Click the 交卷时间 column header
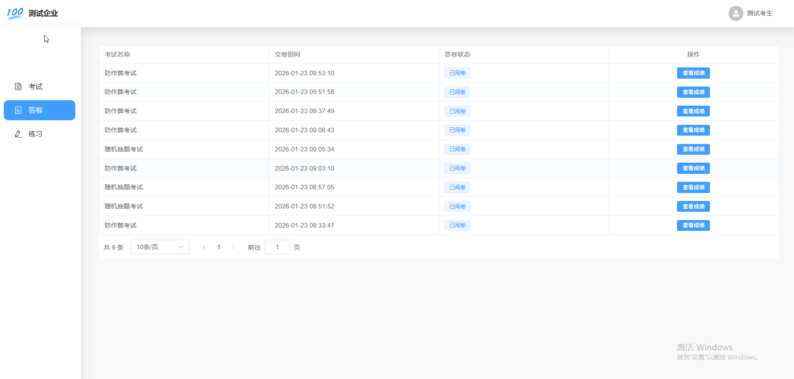 tap(288, 54)
